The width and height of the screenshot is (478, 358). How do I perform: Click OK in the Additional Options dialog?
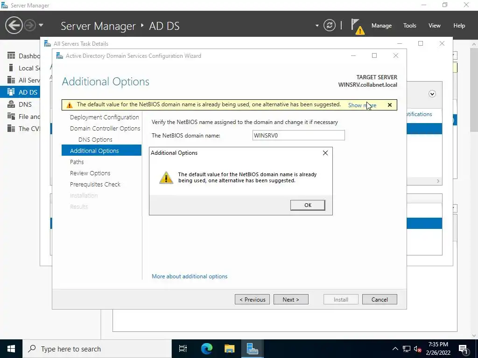308,205
